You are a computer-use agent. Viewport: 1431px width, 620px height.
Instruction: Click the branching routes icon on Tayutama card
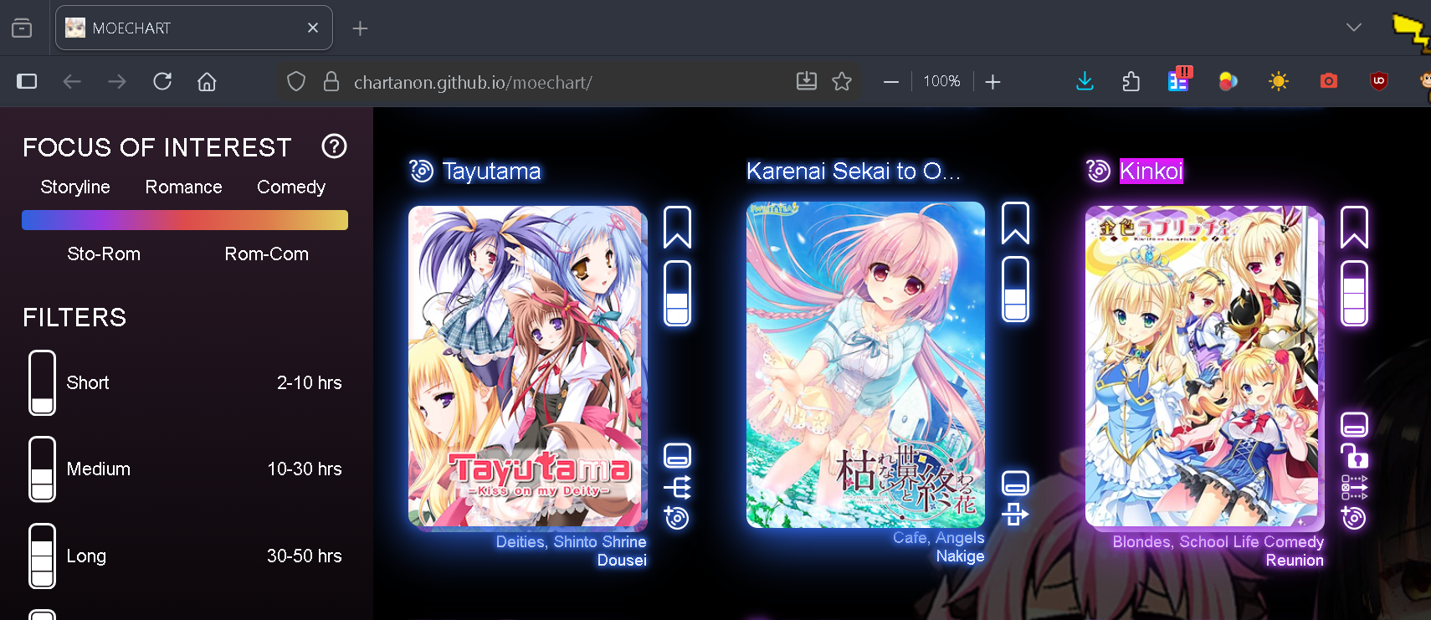[677, 487]
